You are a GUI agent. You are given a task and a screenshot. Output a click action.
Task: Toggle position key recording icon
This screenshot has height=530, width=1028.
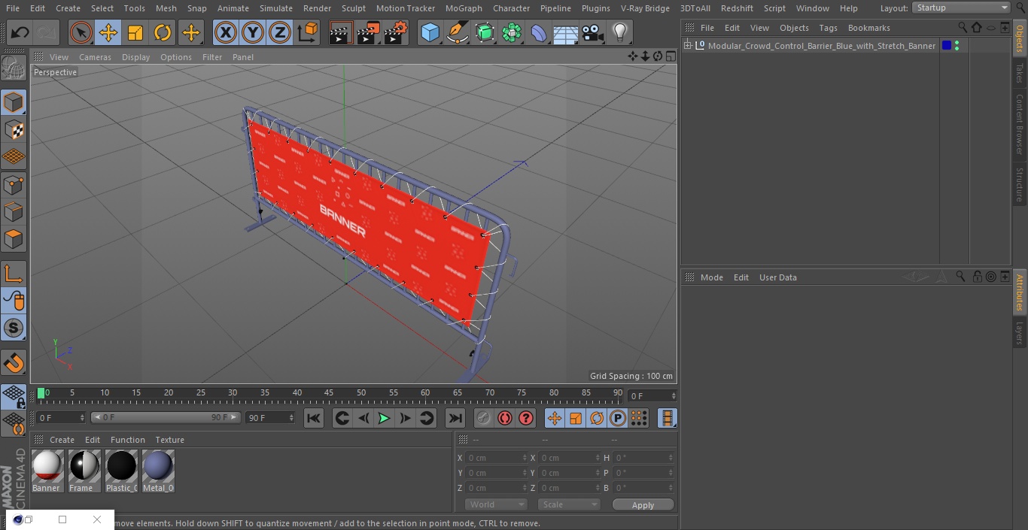555,418
